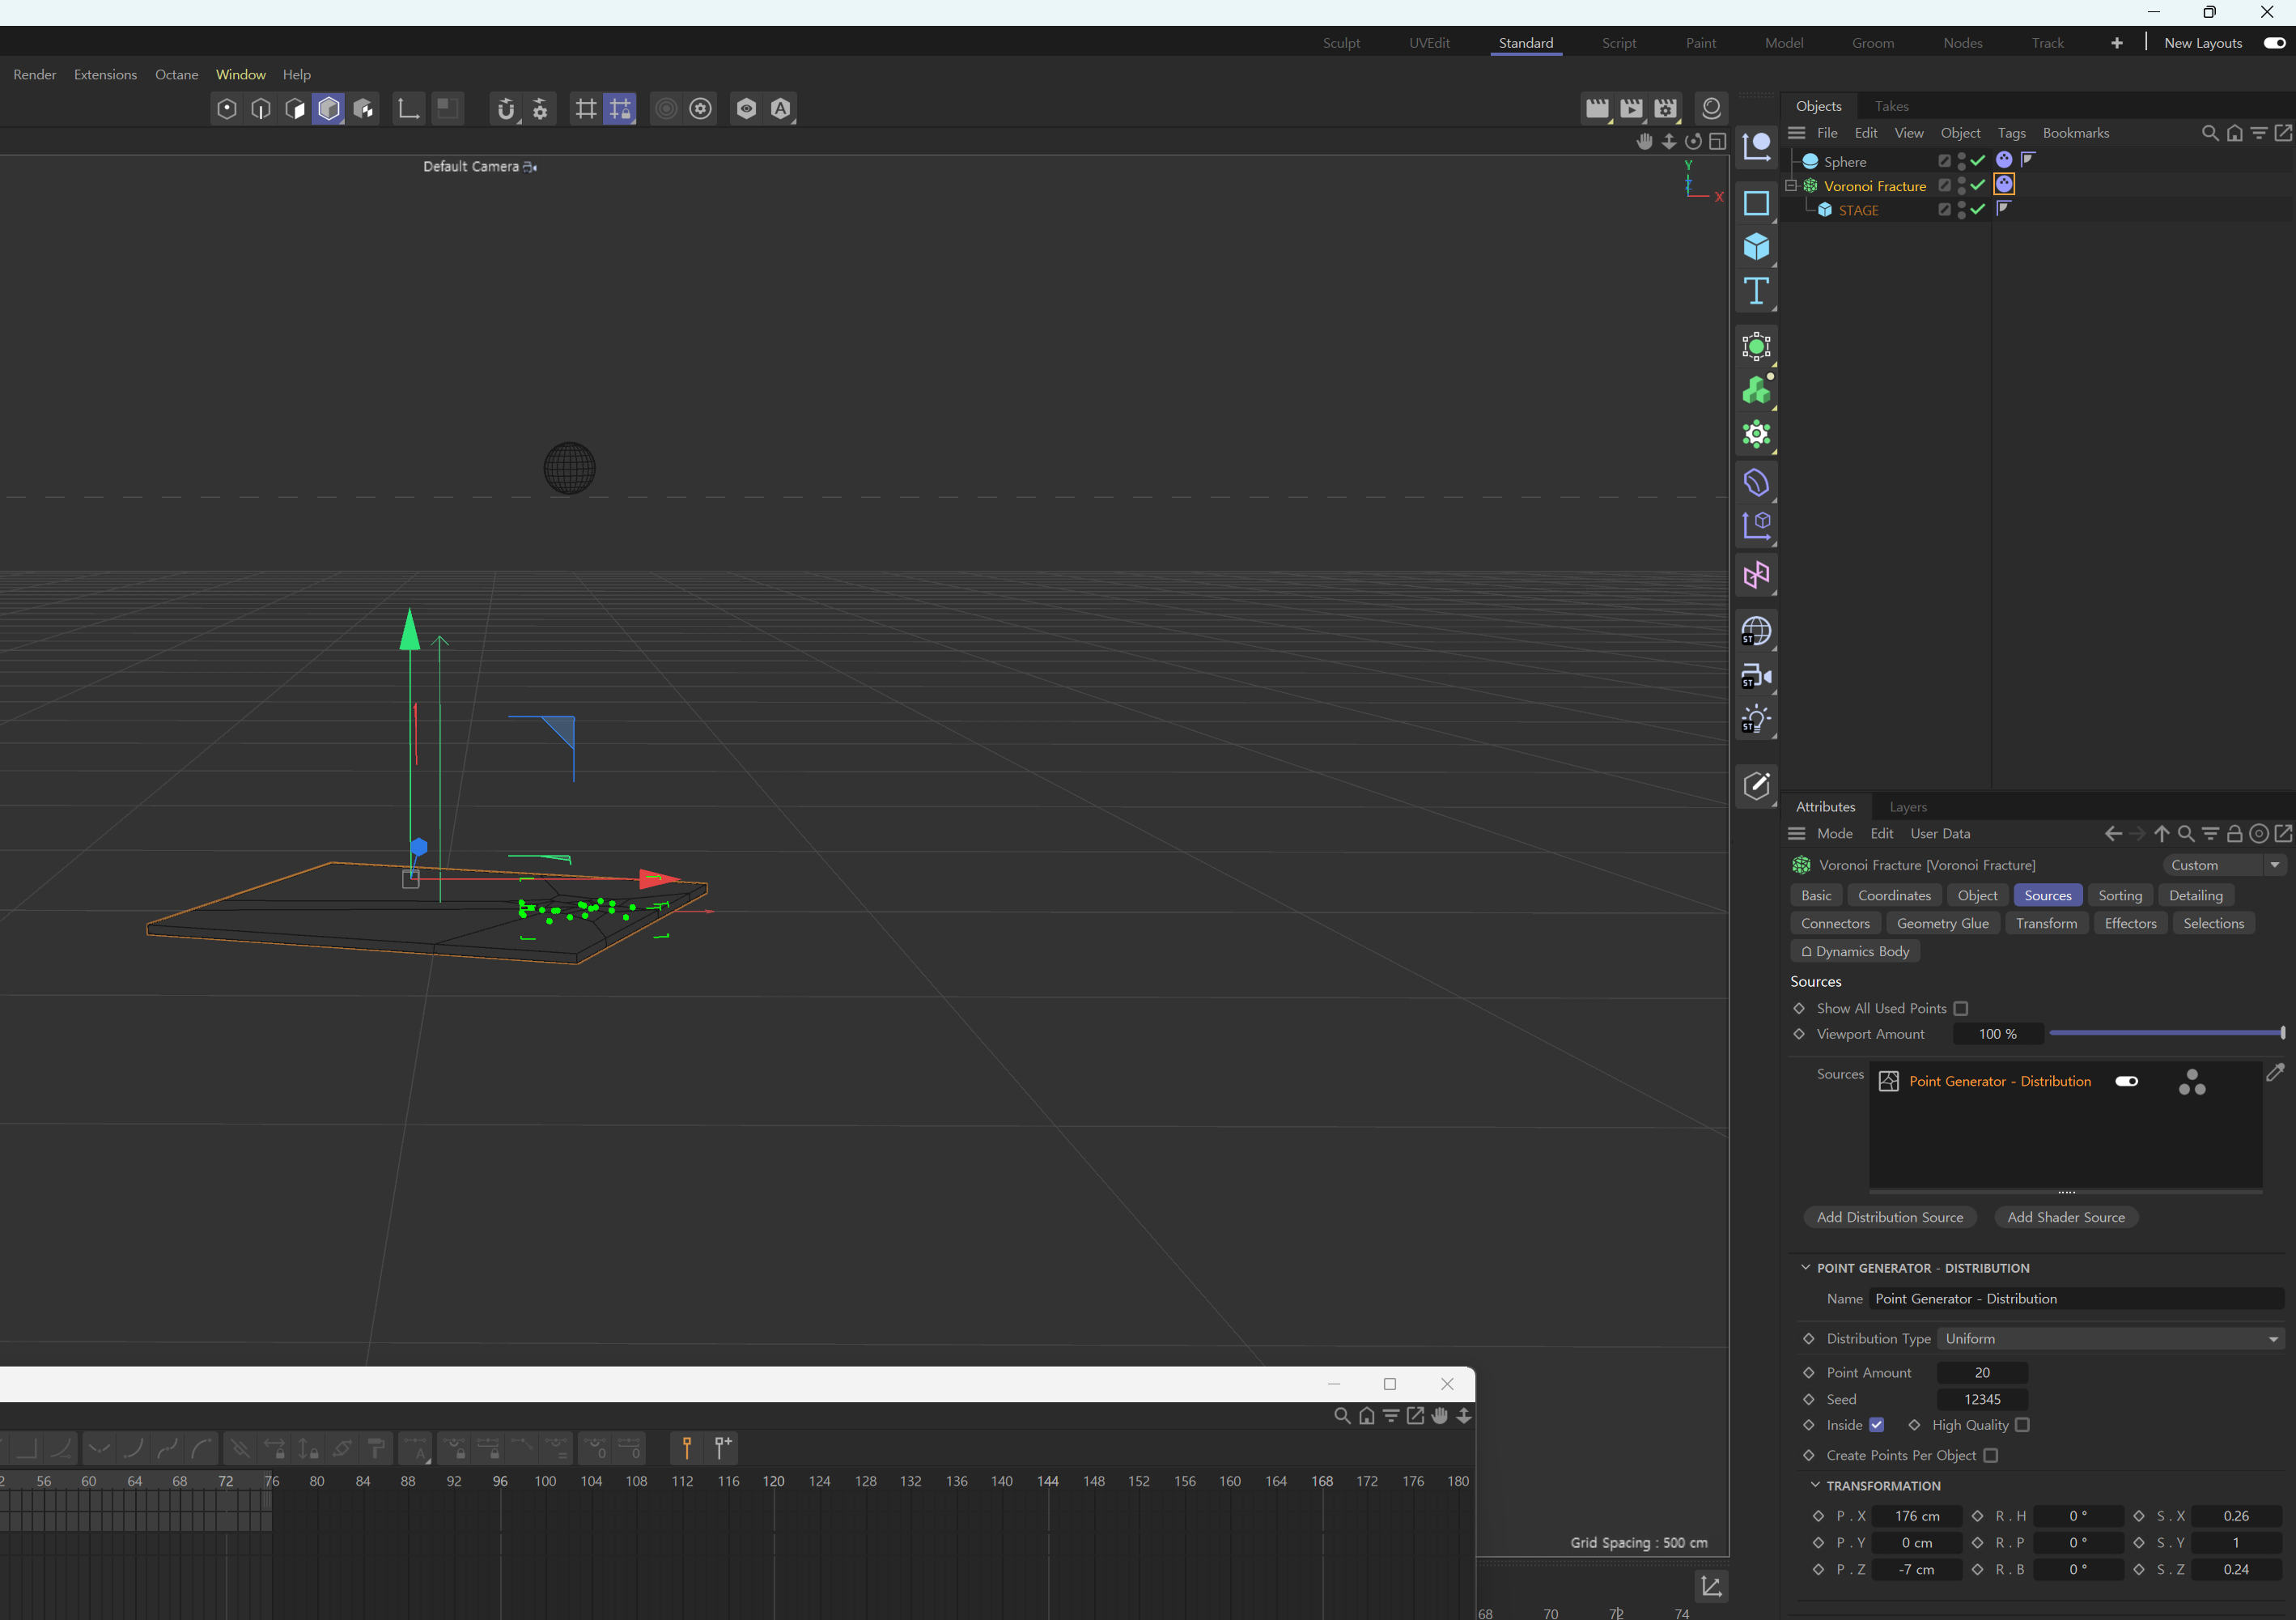Viewport: 2296px width, 1620px height.
Task: Open the Sorting attribute tab
Action: (2120, 895)
